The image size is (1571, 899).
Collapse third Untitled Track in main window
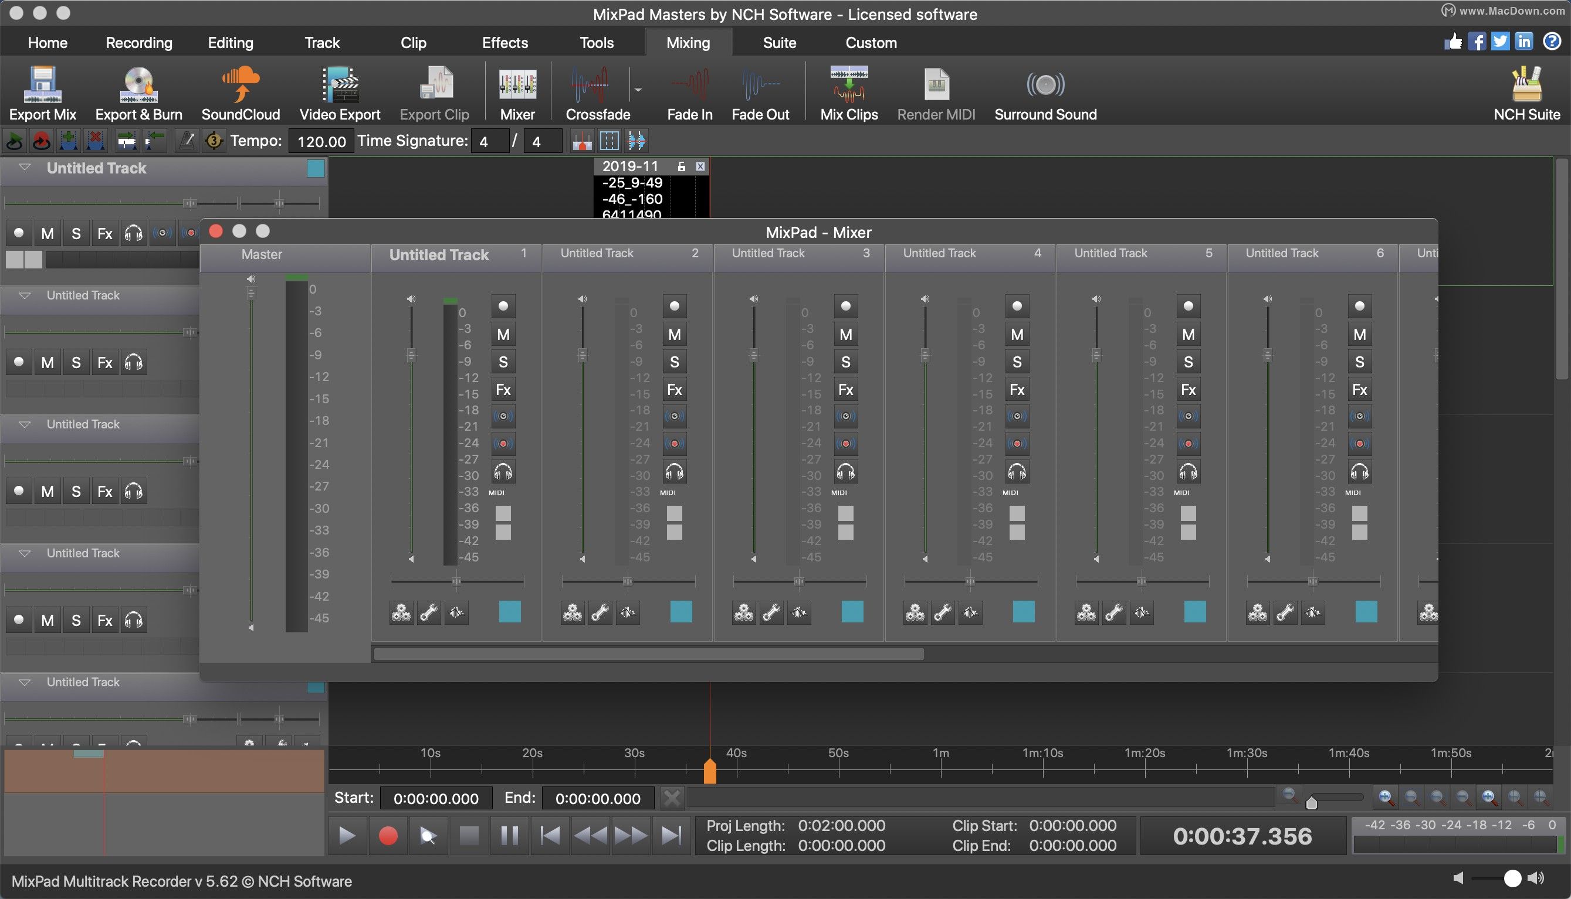(x=25, y=424)
